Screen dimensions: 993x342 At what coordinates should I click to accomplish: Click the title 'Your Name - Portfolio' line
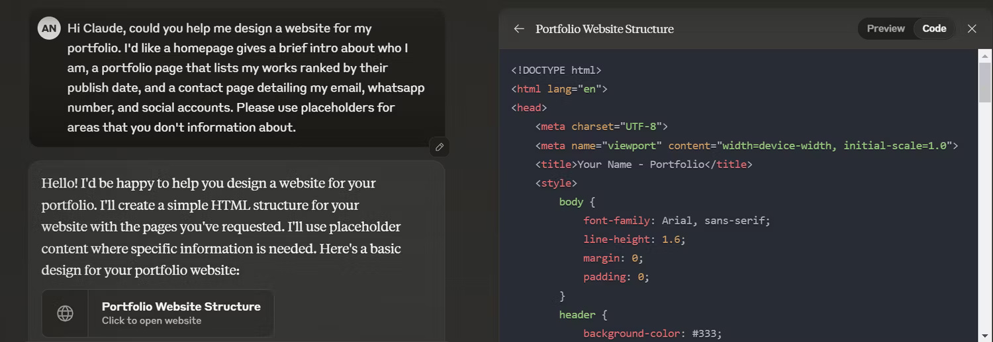click(x=643, y=164)
